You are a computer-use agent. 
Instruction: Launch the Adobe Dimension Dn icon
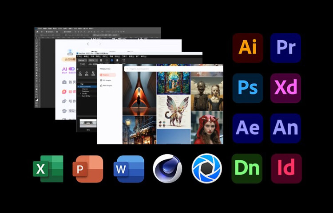coord(247,169)
